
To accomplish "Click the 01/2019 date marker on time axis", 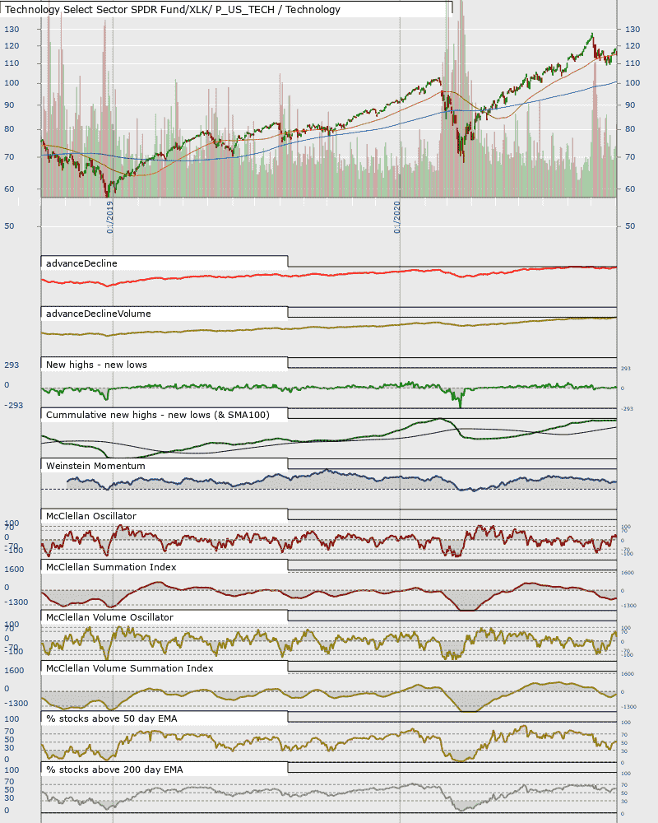I will tap(109, 217).
